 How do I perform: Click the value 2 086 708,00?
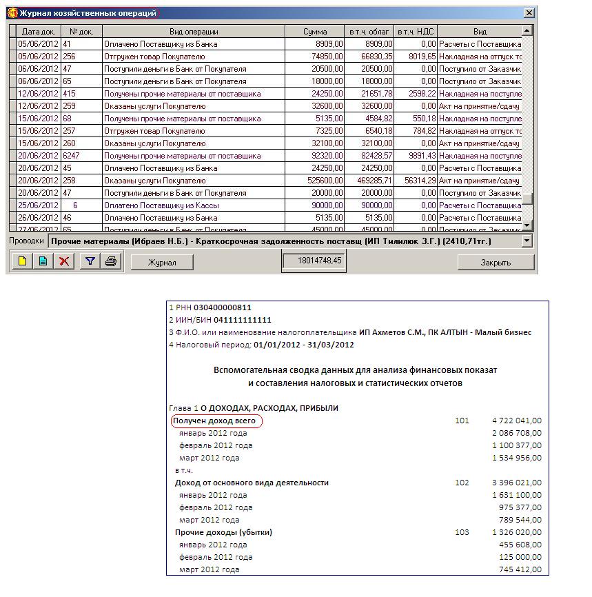[517, 433]
